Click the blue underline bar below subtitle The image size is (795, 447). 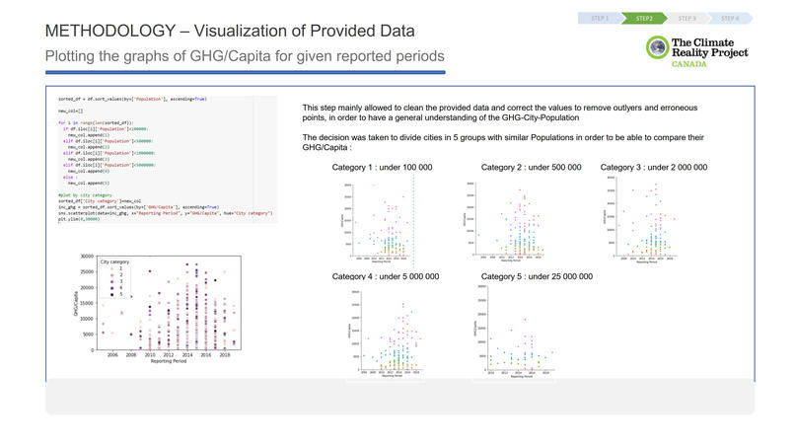click(x=246, y=73)
